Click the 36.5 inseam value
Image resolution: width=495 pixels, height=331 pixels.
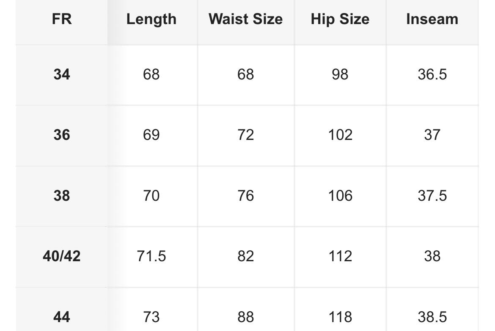click(x=432, y=75)
